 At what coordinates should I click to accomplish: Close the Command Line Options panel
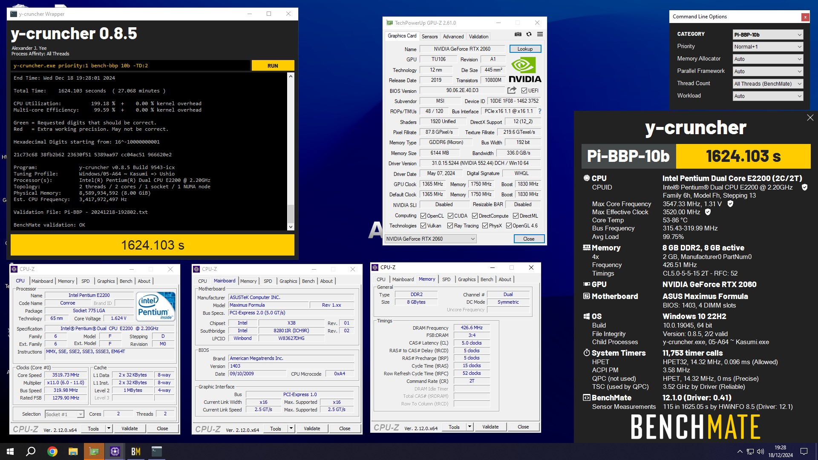click(x=805, y=17)
